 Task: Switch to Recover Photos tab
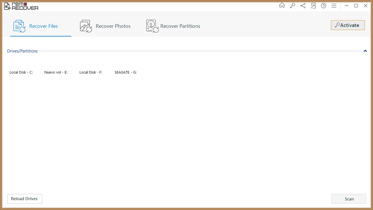click(105, 26)
